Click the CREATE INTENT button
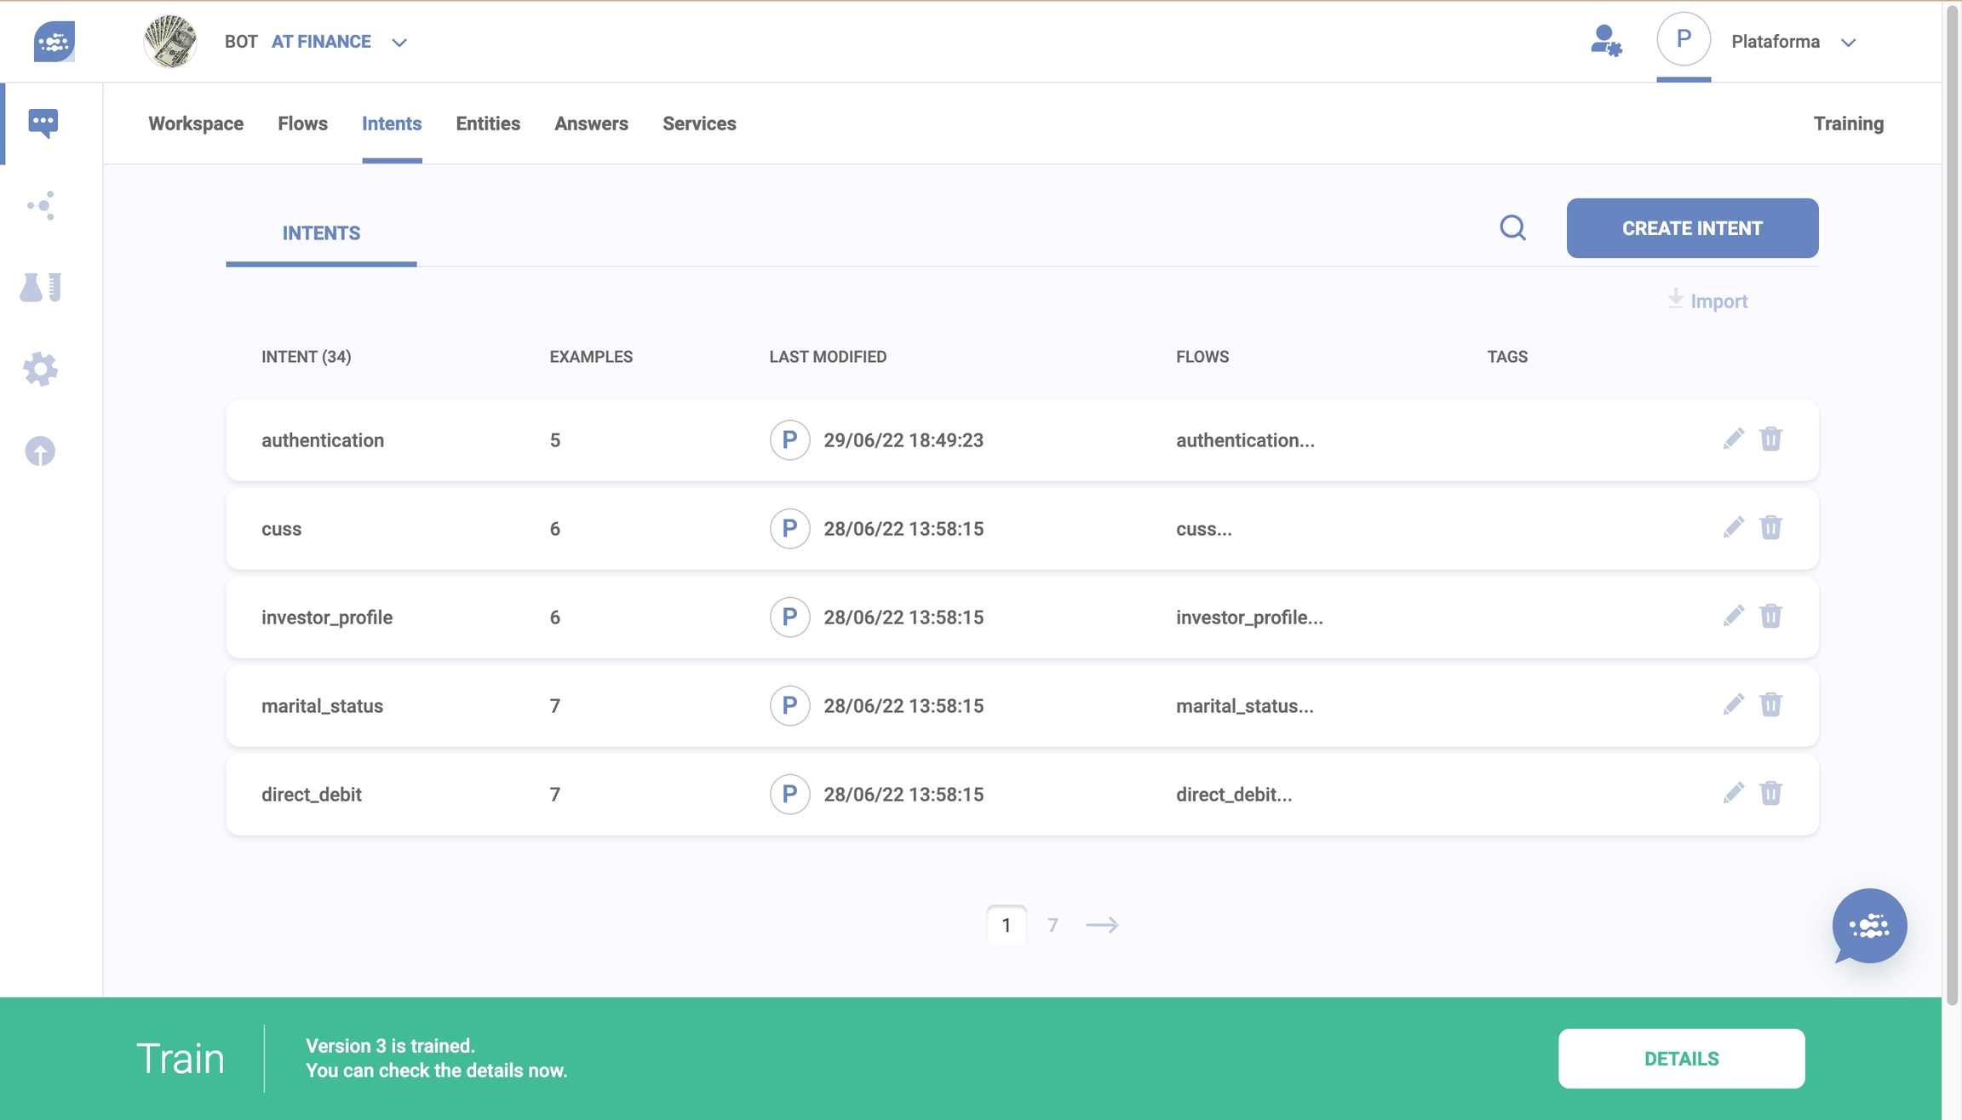Viewport: 1962px width, 1120px height. pos(1691,228)
